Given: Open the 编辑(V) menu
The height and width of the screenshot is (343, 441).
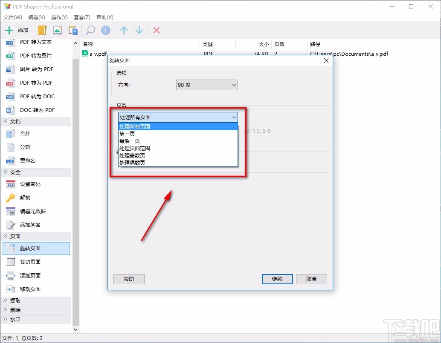Looking at the screenshot, I should pos(37,17).
